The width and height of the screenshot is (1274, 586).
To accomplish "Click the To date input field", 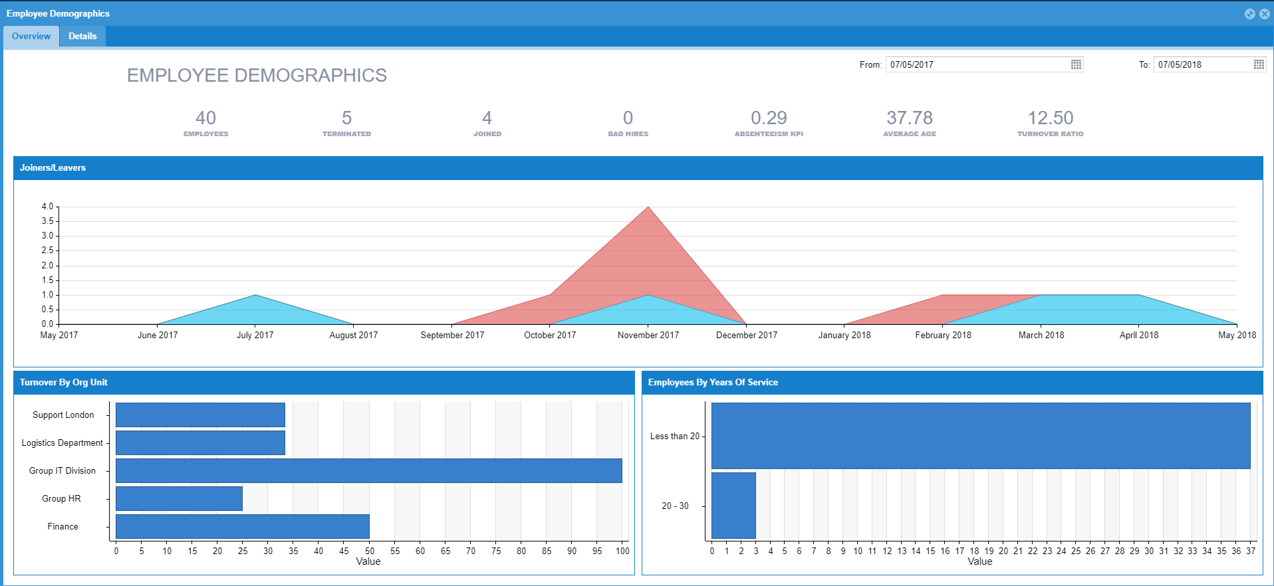I will click(x=1202, y=64).
